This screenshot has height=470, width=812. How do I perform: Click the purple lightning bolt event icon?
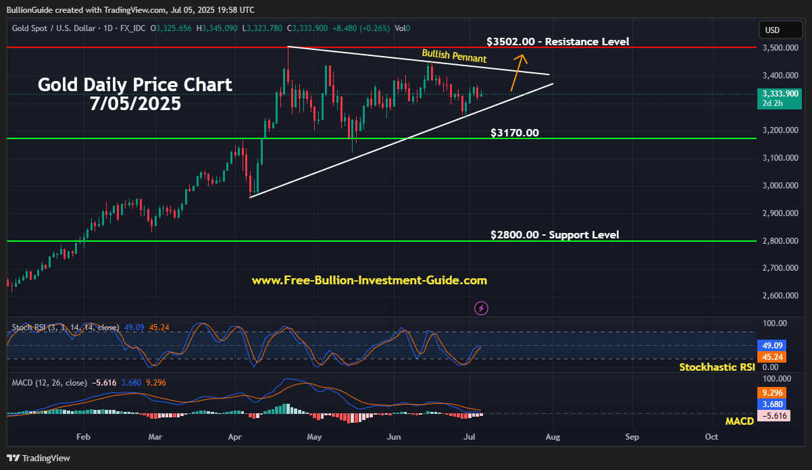pos(482,308)
